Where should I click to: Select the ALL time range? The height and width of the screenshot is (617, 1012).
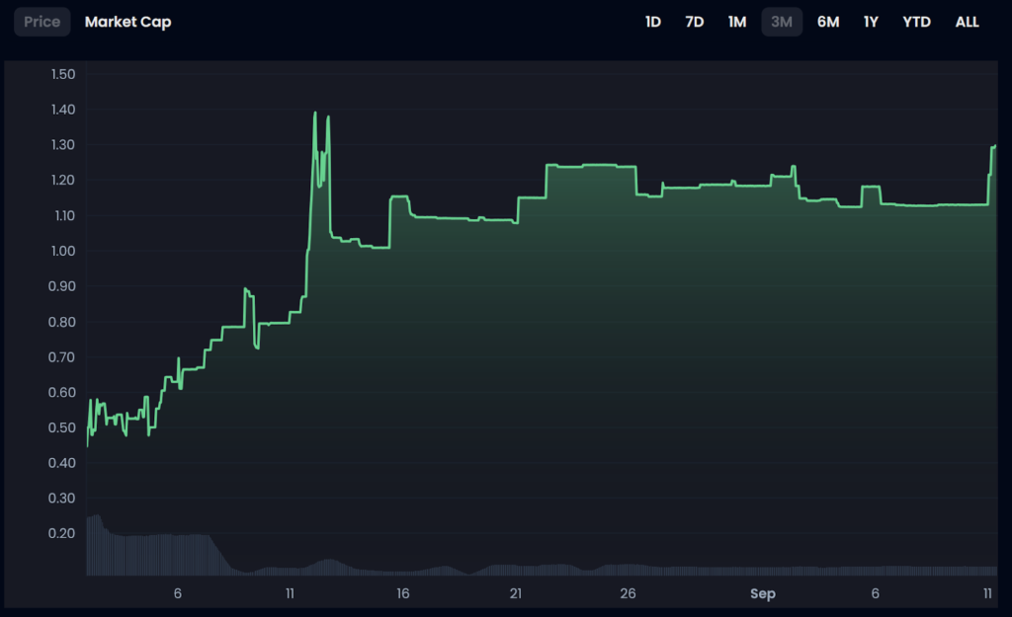(x=967, y=22)
